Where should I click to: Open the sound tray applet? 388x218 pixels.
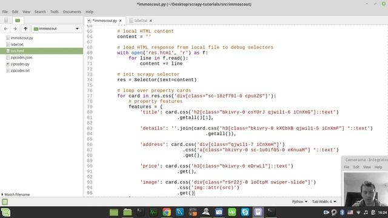click(x=366, y=213)
